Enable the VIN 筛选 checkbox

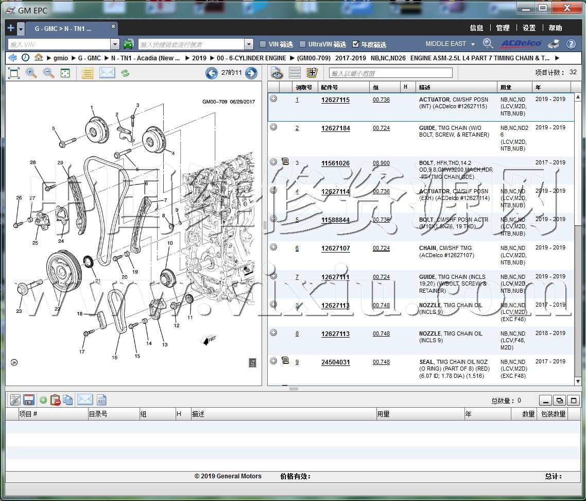pos(263,44)
